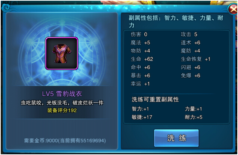Select the 智力:+1 sub-attribute
This screenshot has height=155, width=238.
[140, 109]
